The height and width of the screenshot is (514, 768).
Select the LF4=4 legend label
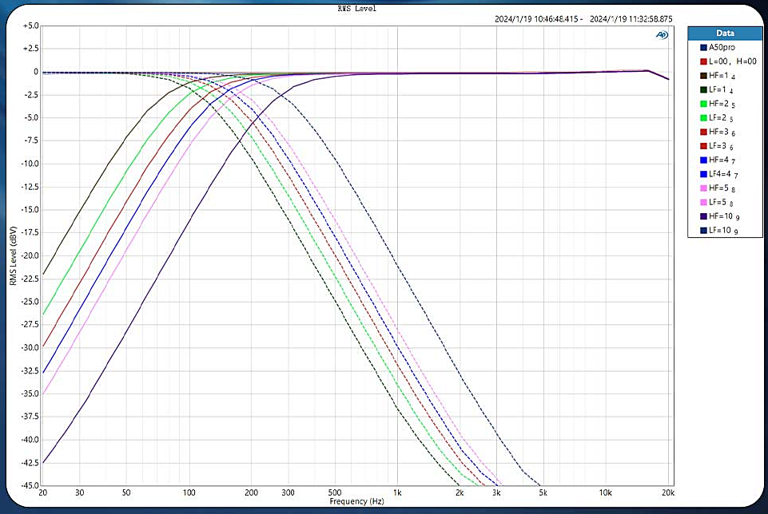723,174
